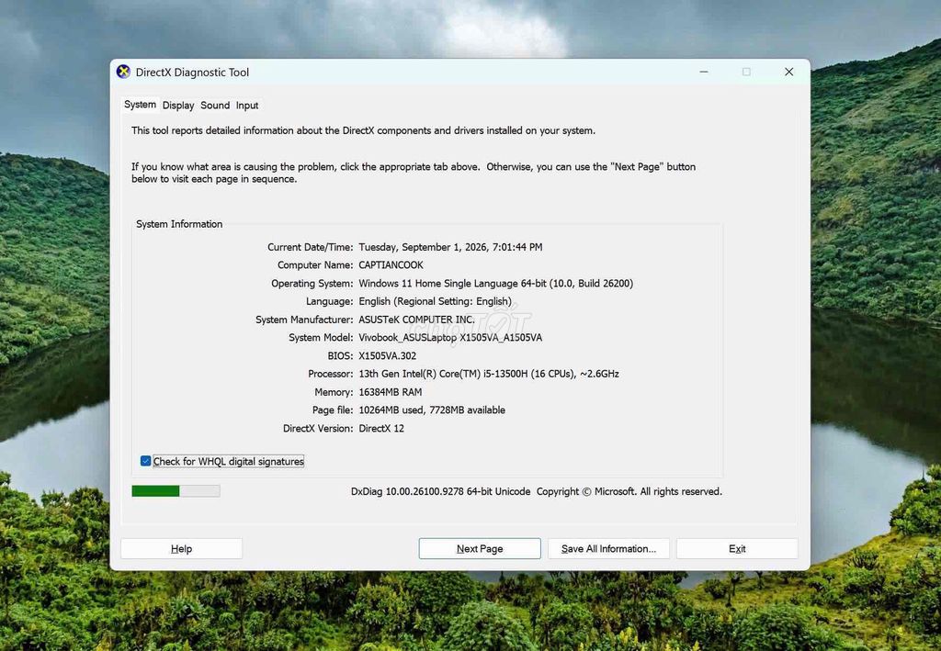The height and width of the screenshot is (651, 941).
Task: Click BIOS value X1505VA.302
Action: (387, 356)
